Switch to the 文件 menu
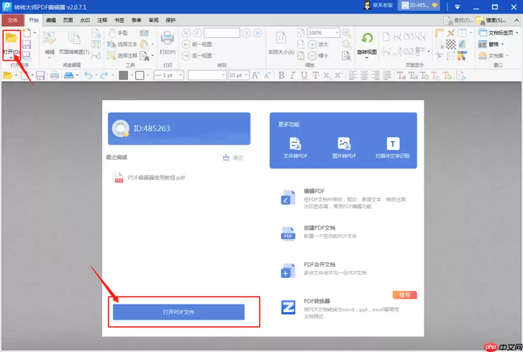This screenshot has height=352, width=523. [12, 20]
